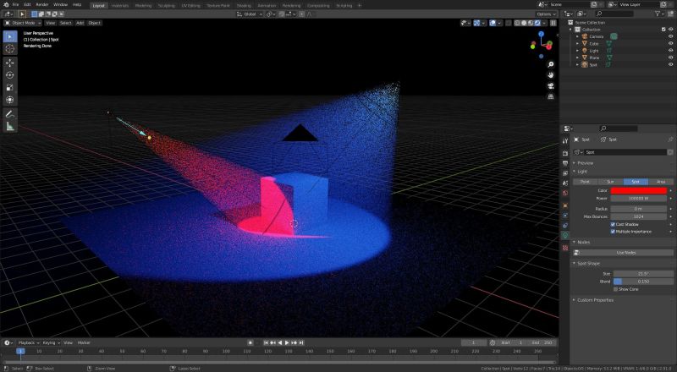Click the pan view hand icon
677x372 pixels.
[551, 75]
